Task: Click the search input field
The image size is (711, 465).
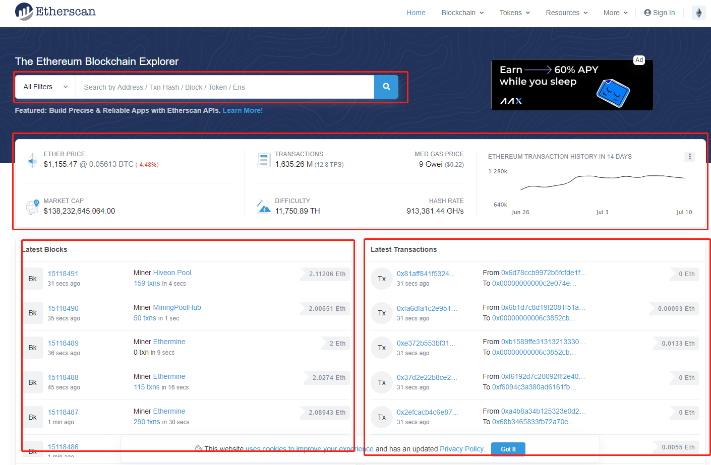Action: click(x=225, y=87)
